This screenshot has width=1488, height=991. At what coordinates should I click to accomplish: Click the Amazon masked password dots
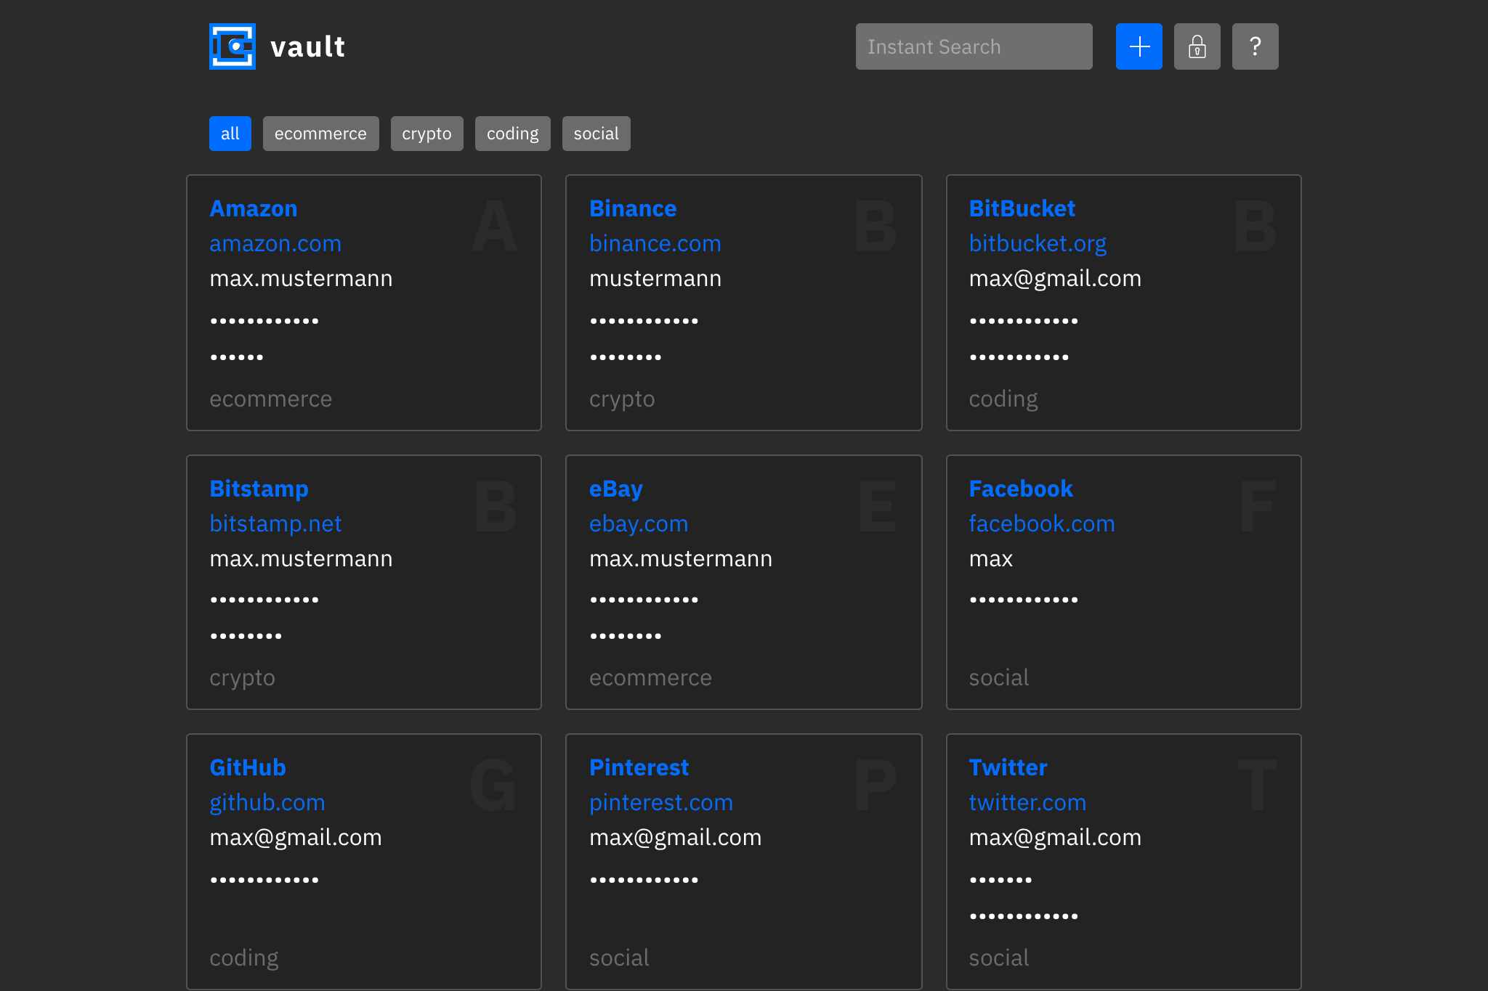[x=264, y=321]
